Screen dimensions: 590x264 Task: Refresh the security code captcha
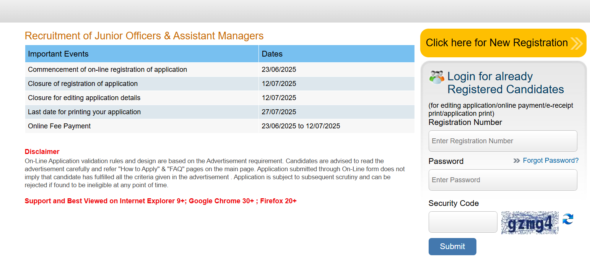tap(568, 219)
